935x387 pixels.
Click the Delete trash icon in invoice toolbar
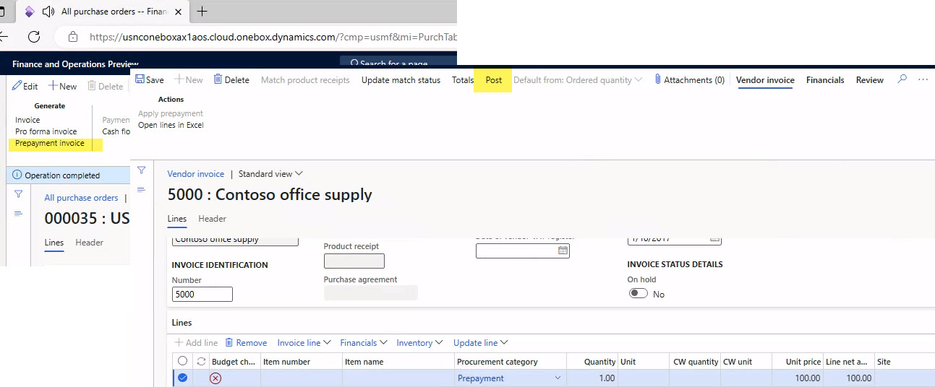click(x=218, y=80)
